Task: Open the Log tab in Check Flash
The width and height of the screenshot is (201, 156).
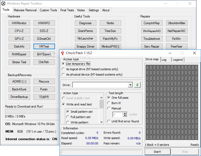Action: [x=166, y=60]
